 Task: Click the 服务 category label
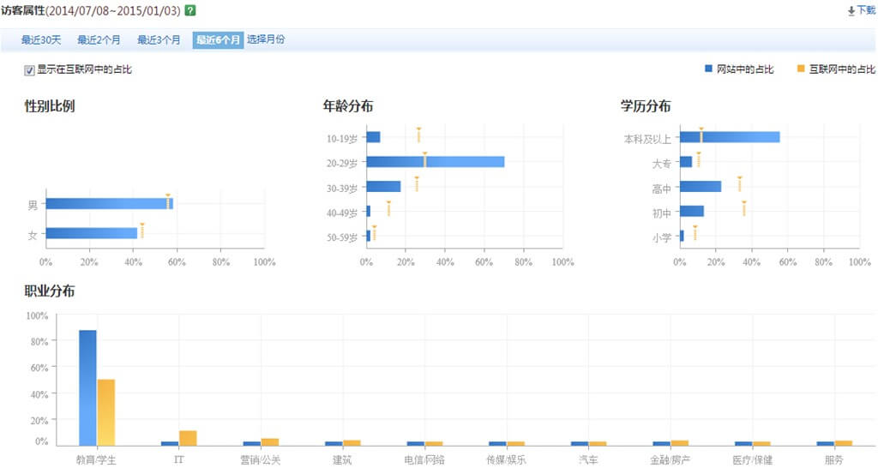833,460
